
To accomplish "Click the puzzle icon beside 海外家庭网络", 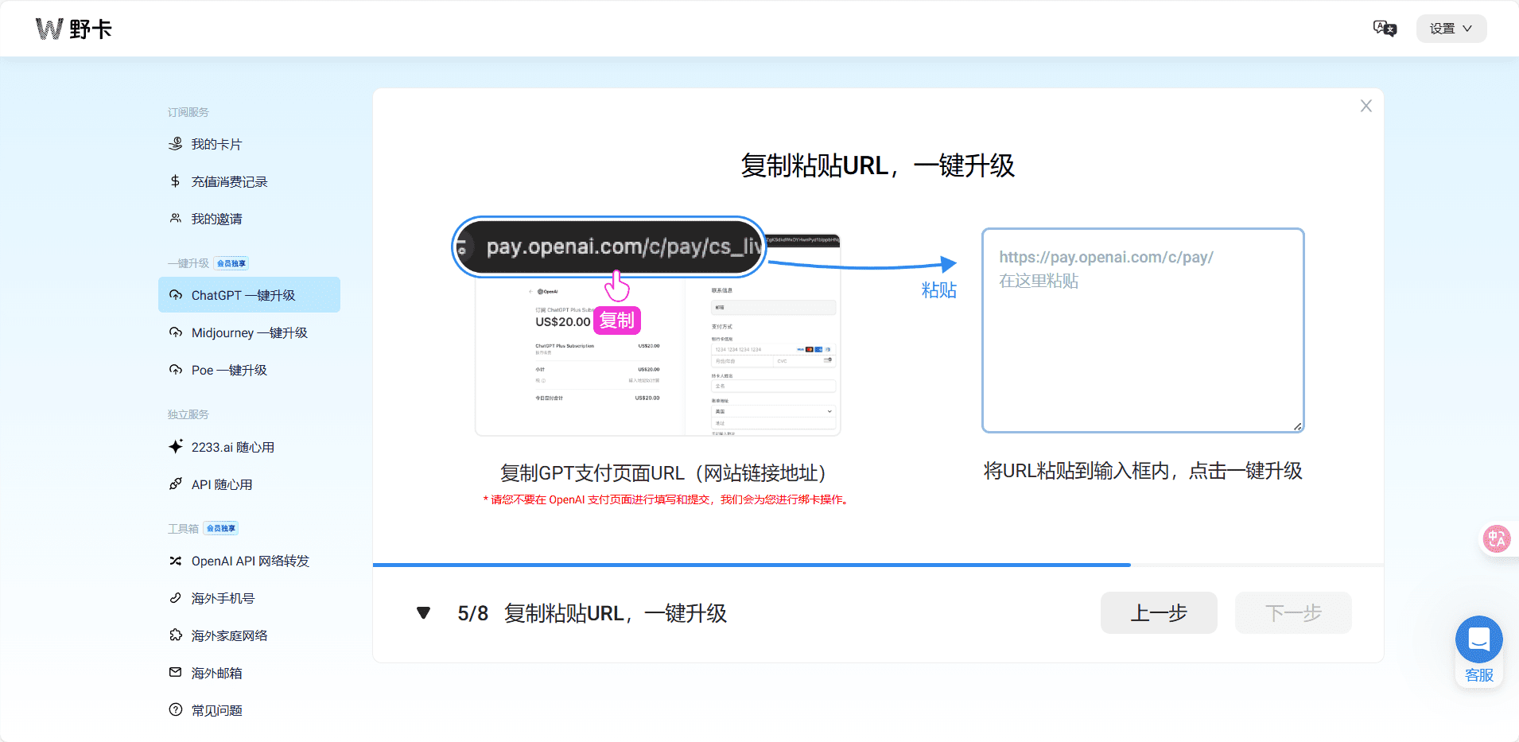I will (x=176, y=635).
